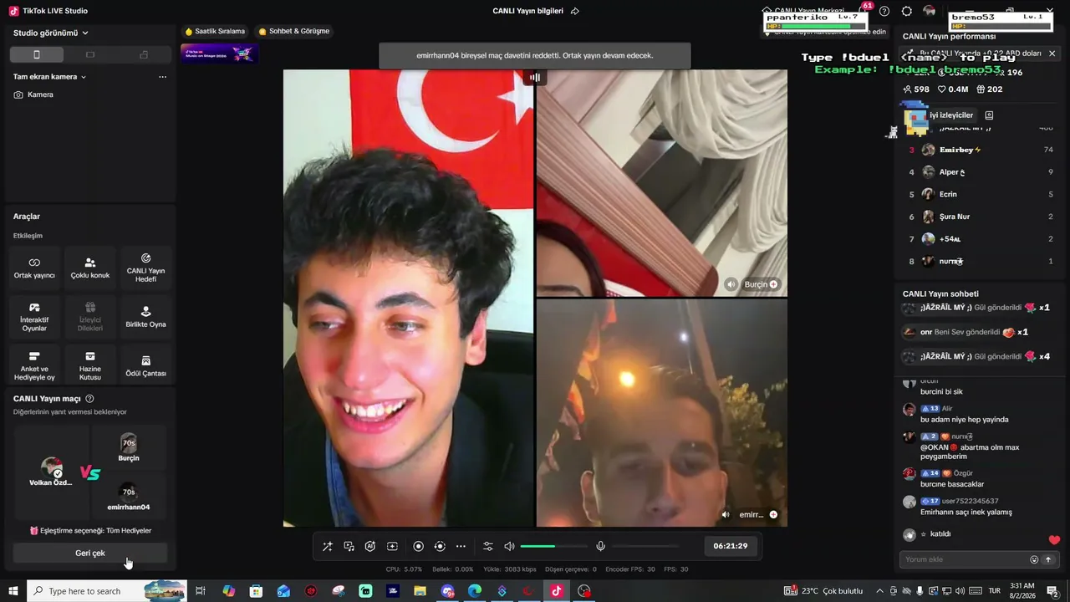Click the red heart like icon
The width and height of the screenshot is (1070, 602).
tap(1054, 540)
